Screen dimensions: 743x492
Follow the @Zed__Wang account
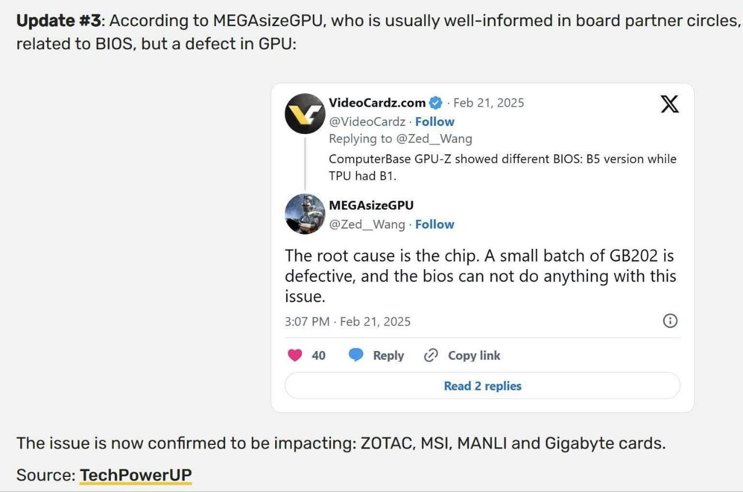click(x=434, y=225)
